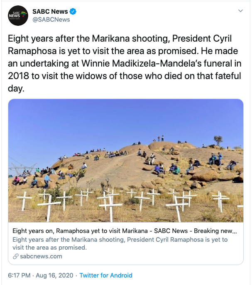Click the Aug 16, 2020 date

click(x=54, y=275)
